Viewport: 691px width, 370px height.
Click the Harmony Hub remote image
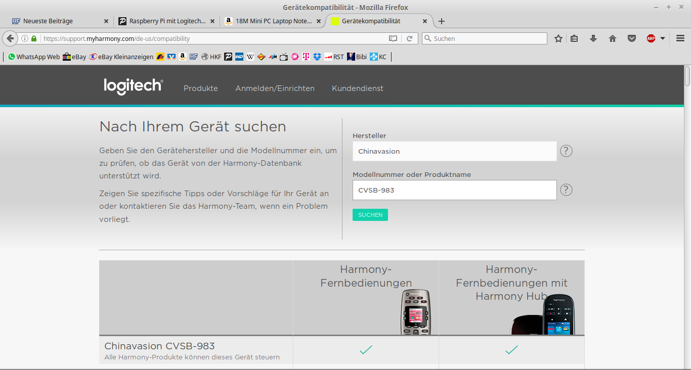(x=542, y=314)
